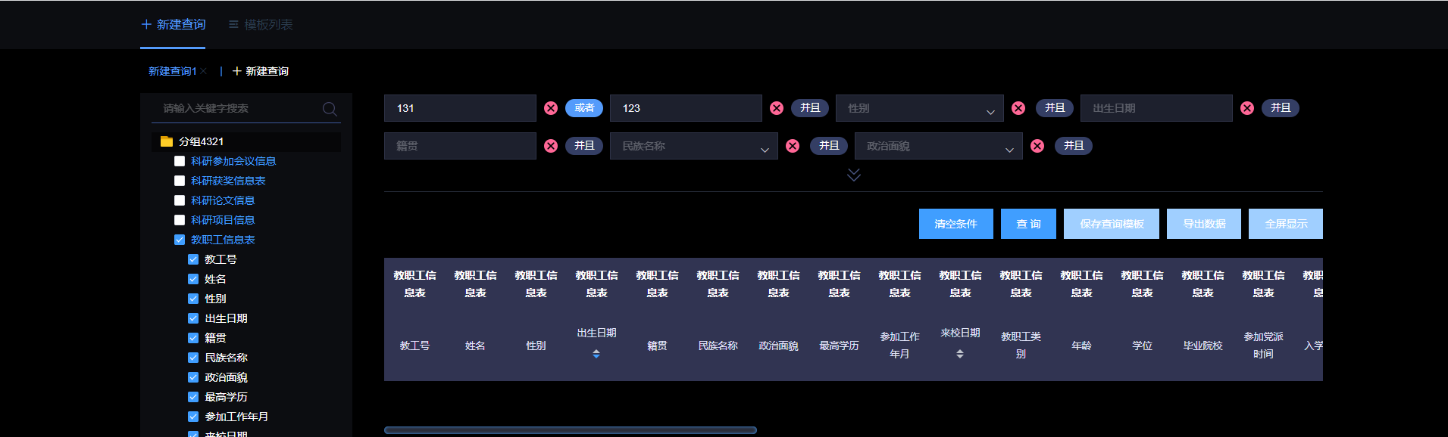
Task: Click the 查询 button
Action: pos(1028,224)
